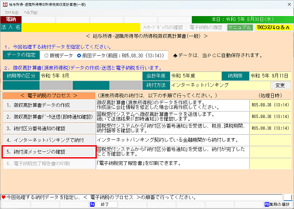Image resolution: width=294 pixels, height=209 pixels.
Task: Open step 5 納付済メッセージの確認
Action: coord(49,152)
